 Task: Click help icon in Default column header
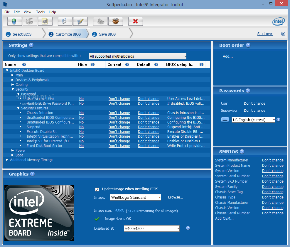point(156,64)
